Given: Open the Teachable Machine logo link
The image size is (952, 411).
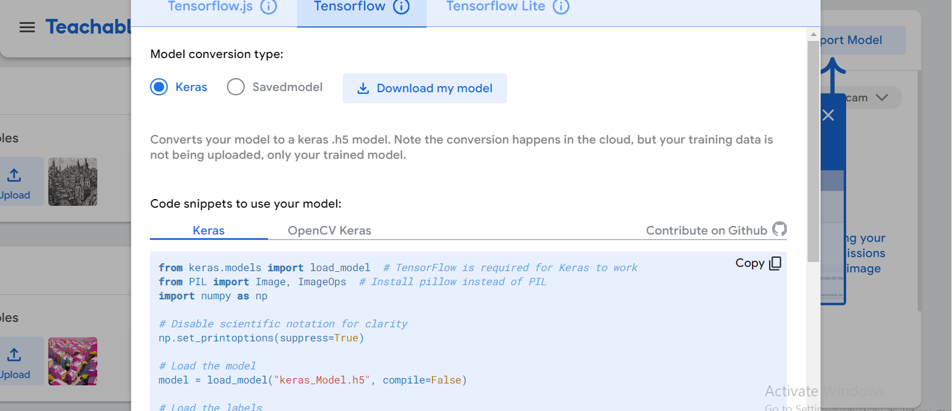Looking at the screenshot, I should pos(88,27).
